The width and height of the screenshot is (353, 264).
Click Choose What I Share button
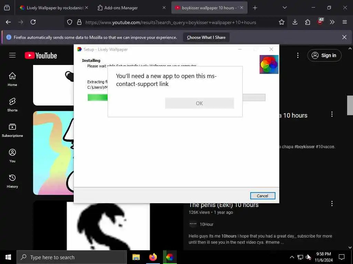[206, 37]
